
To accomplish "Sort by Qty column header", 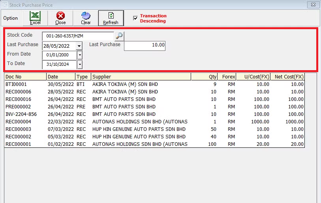I will point(204,76).
